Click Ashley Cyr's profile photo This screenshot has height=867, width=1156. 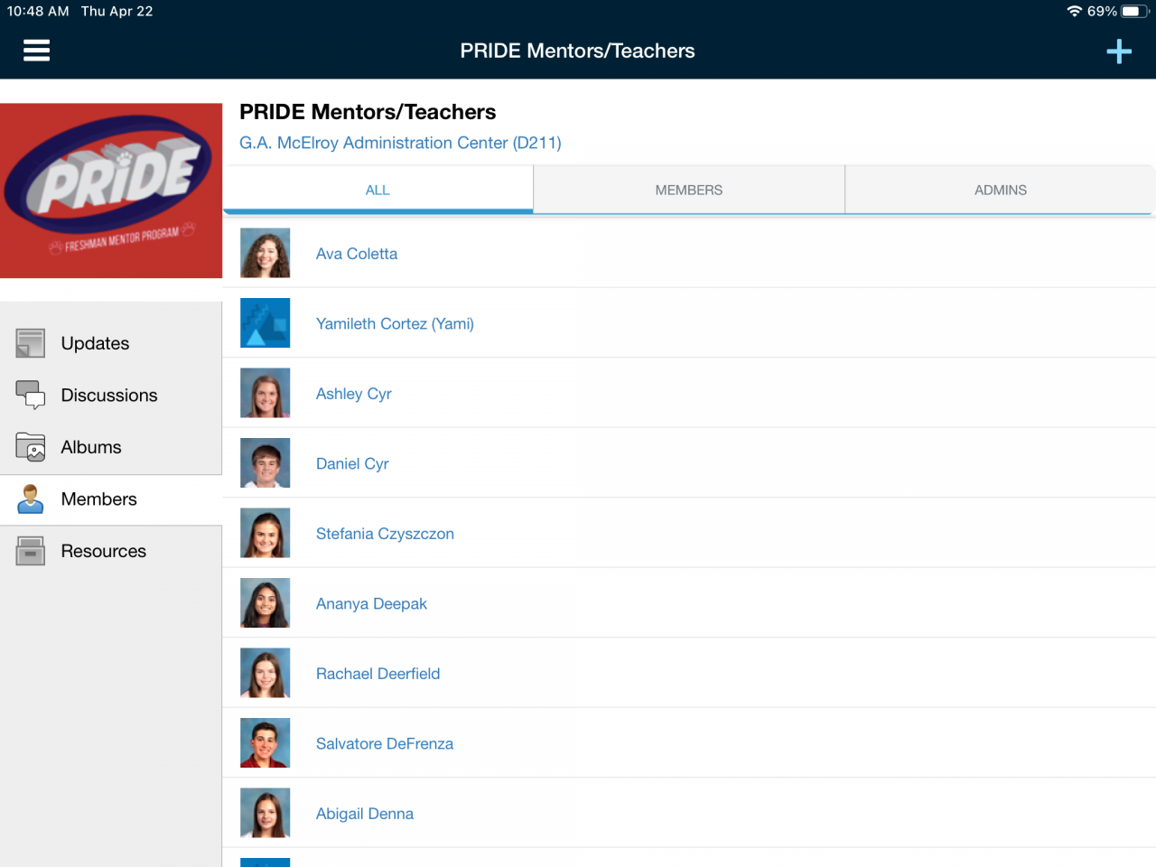pyautogui.click(x=265, y=393)
